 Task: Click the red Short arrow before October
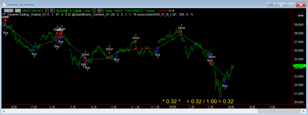[109, 53]
